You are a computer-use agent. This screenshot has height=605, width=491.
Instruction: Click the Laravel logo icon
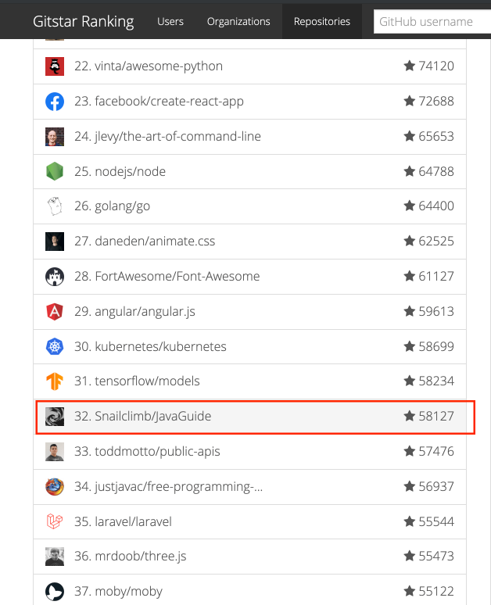pyautogui.click(x=55, y=521)
